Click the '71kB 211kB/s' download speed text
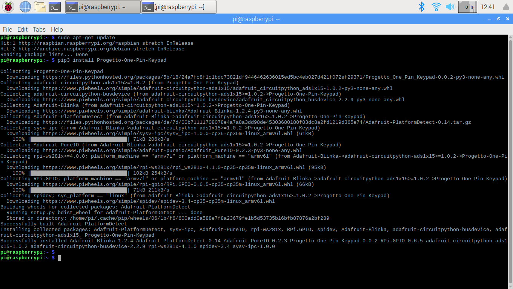The width and height of the screenshot is (513, 289). point(151,190)
